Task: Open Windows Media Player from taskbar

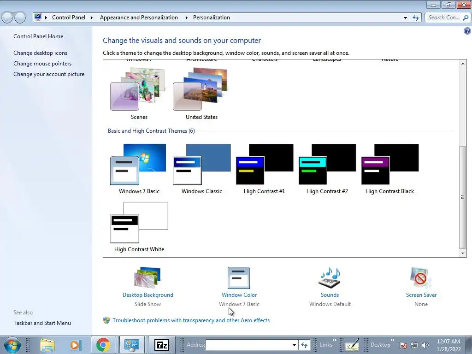Action: tap(75, 345)
